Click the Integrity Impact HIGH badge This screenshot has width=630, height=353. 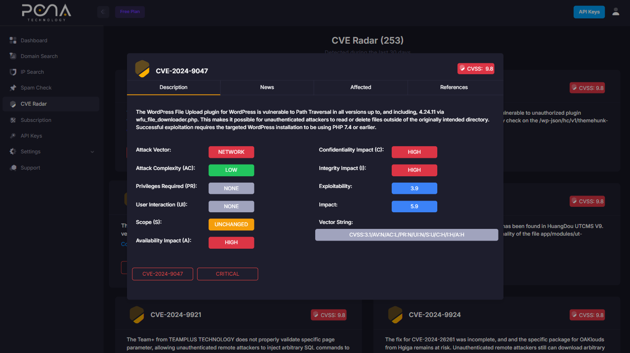coord(414,170)
